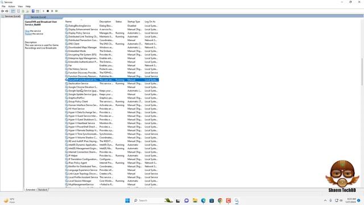Select the Google Chrome Elevation Service row
Viewport: 364px width, 205px height.
click(x=111, y=87)
